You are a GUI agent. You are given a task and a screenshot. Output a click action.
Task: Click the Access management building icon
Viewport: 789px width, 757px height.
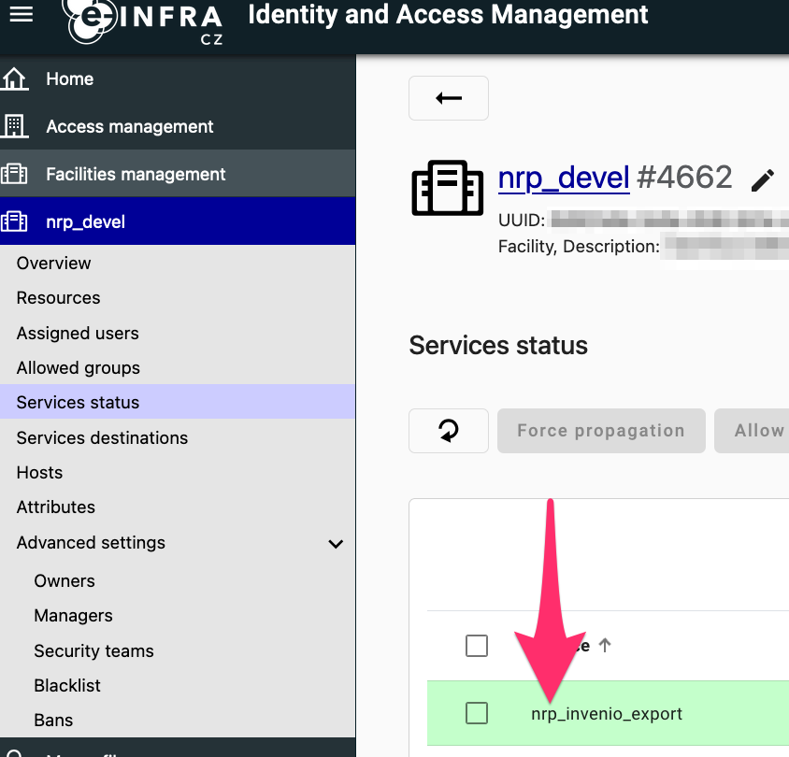click(x=15, y=126)
